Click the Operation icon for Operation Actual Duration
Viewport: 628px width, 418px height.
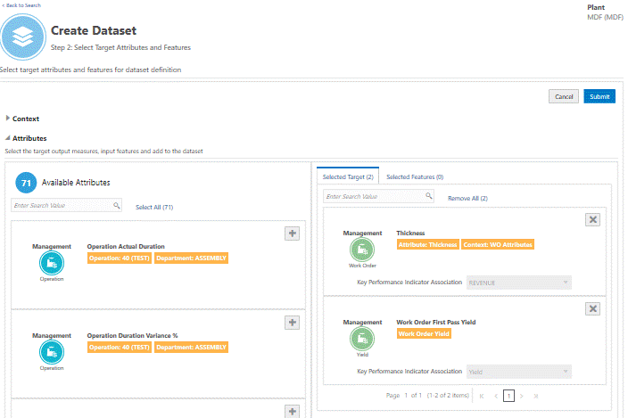click(52, 263)
